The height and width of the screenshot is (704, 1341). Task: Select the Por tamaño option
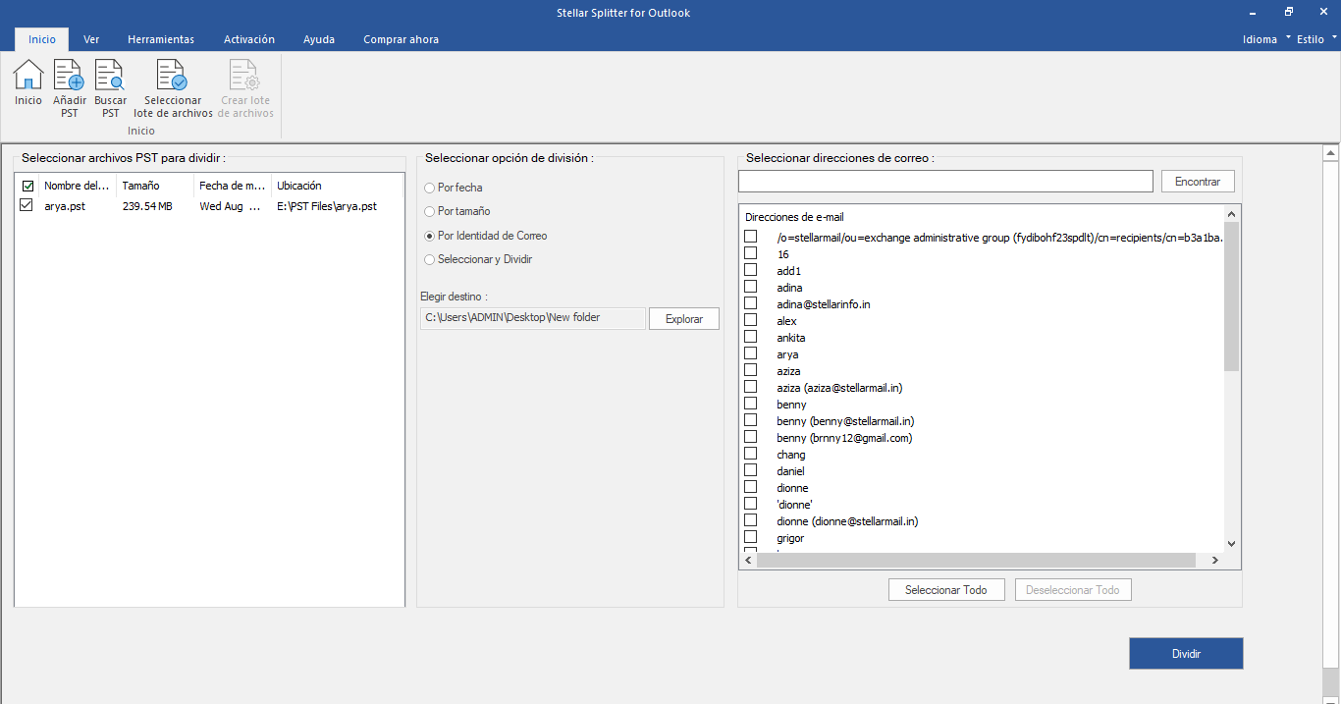click(430, 211)
